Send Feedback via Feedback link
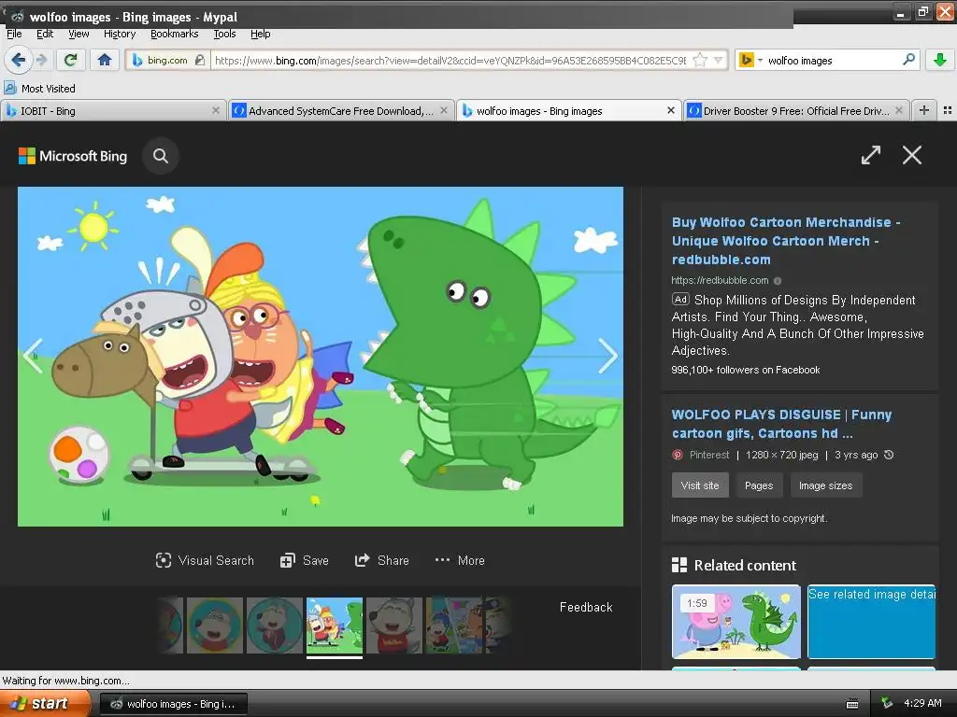 click(586, 607)
